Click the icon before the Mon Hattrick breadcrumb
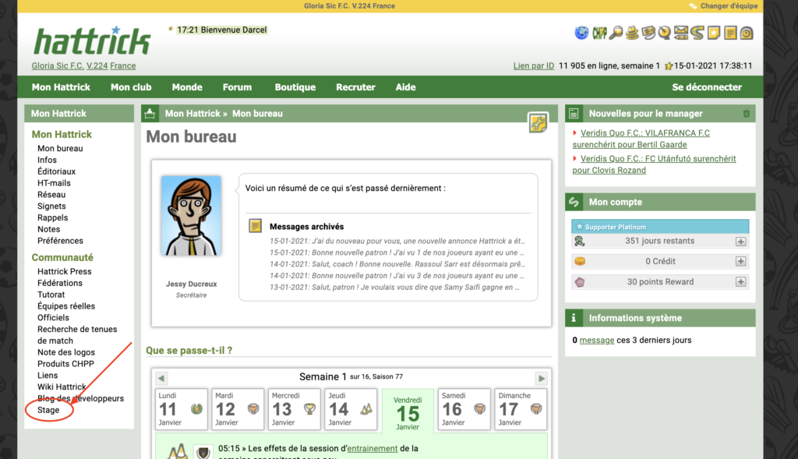The height and width of the screenshot is (459, 798). point(150,114)
